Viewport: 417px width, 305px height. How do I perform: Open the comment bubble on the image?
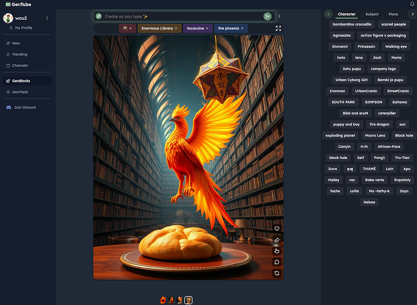(x=277, y=261)
